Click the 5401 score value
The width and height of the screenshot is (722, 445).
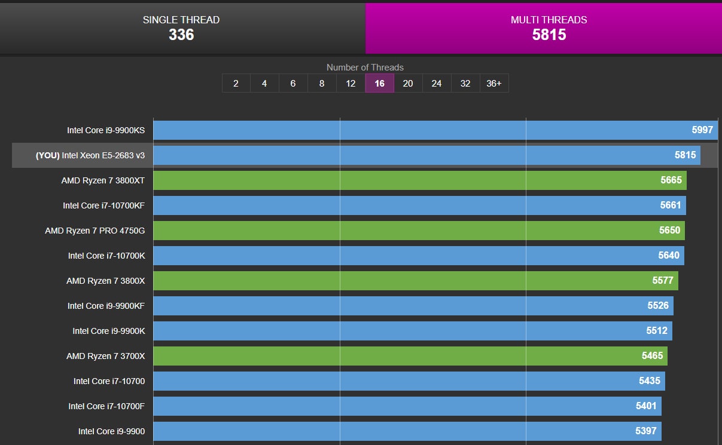click(x=646, y=406)
